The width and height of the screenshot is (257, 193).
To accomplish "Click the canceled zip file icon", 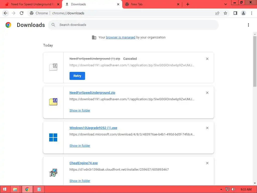I will coord(53,67).
